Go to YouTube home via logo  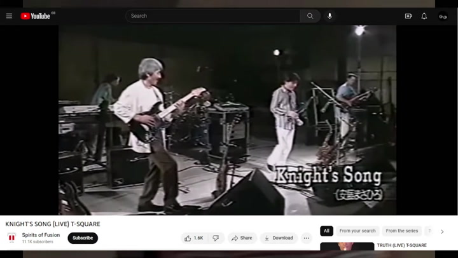click(36, 16)
